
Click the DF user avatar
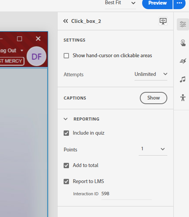click(37, 56)
